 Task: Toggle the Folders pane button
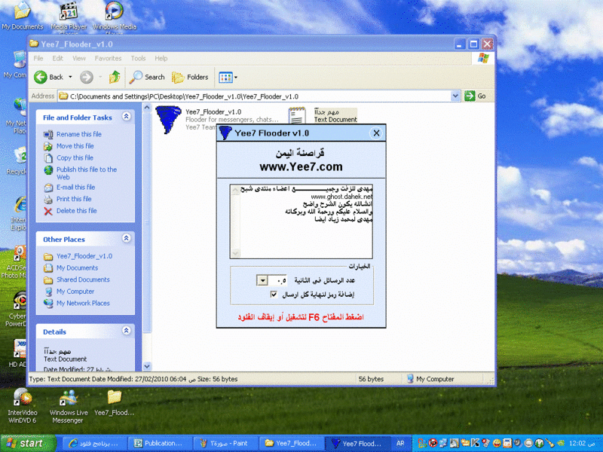(190, 78)
